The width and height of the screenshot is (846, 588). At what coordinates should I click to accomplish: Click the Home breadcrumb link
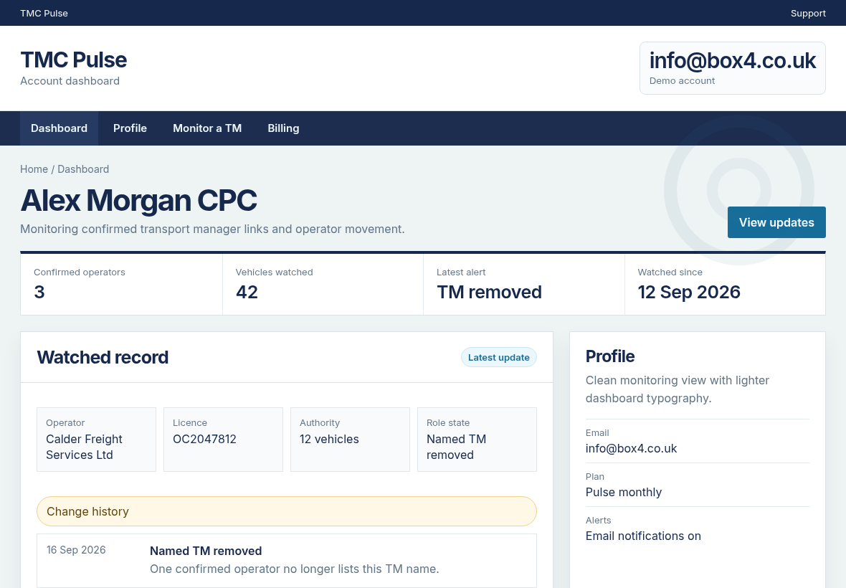pyautogui.click(x=34, y=169)
